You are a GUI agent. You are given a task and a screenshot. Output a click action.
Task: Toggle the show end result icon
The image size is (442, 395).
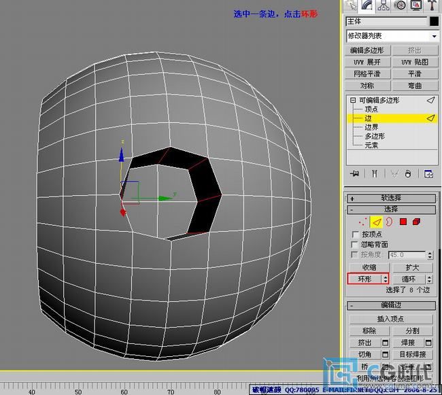(x=375, y=173)
